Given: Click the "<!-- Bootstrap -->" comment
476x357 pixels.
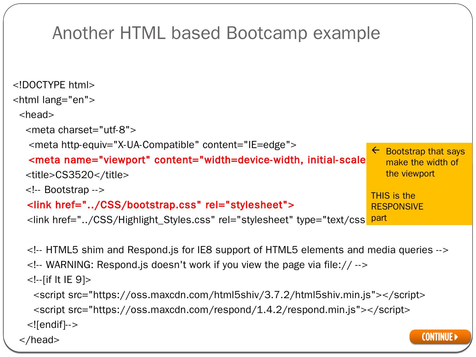Looking at the screenshot, I should coord(65,190).
